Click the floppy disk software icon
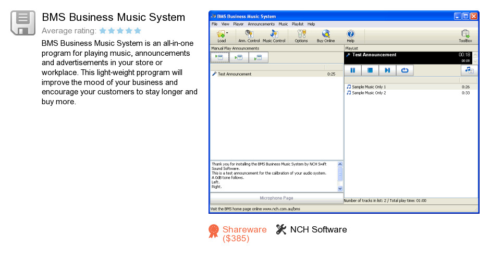This screenshot has height=257, width=490. [23, 23]
